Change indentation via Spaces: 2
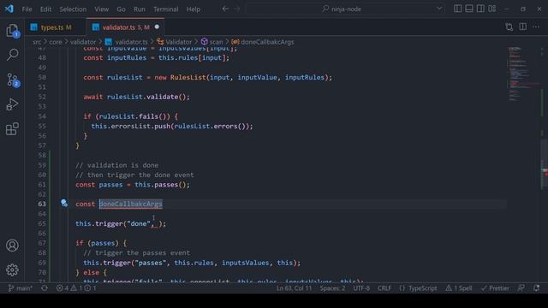 332,288
